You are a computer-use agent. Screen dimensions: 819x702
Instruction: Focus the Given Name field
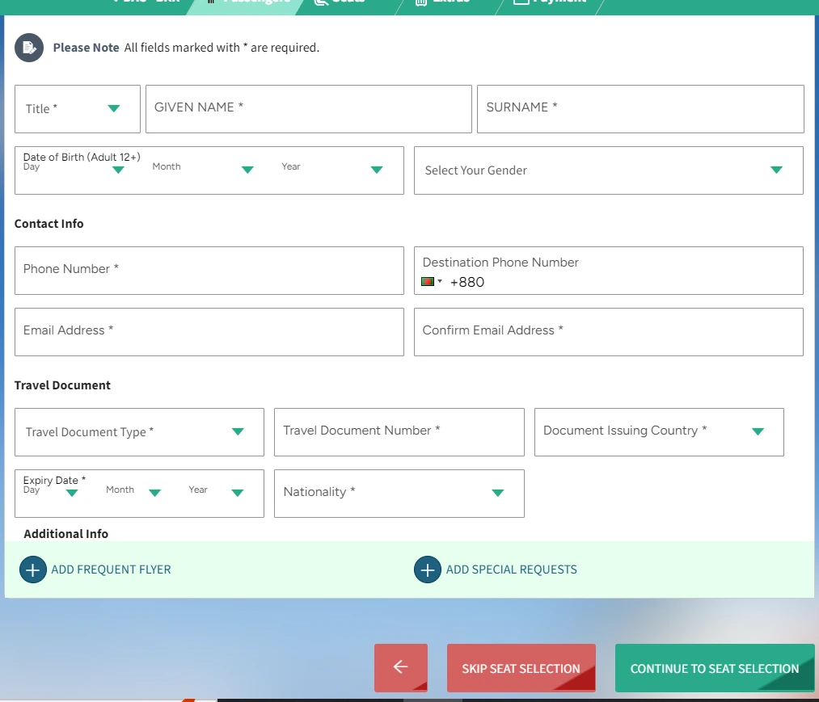(309, 109)
